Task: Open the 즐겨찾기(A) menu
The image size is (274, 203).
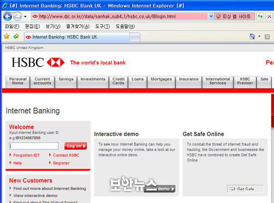Action: click(x=78, y=26)
